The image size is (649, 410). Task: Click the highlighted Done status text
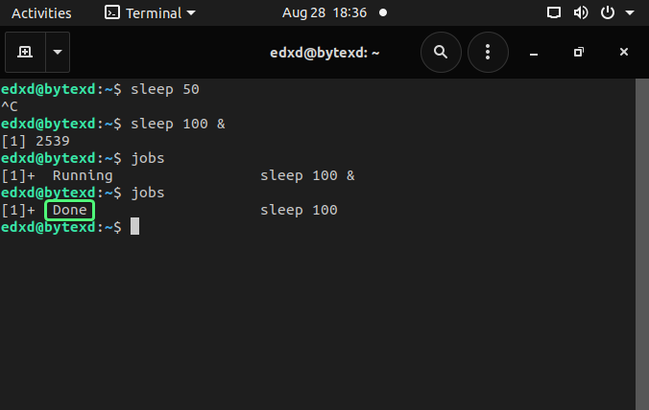click(x=69, y=210)
